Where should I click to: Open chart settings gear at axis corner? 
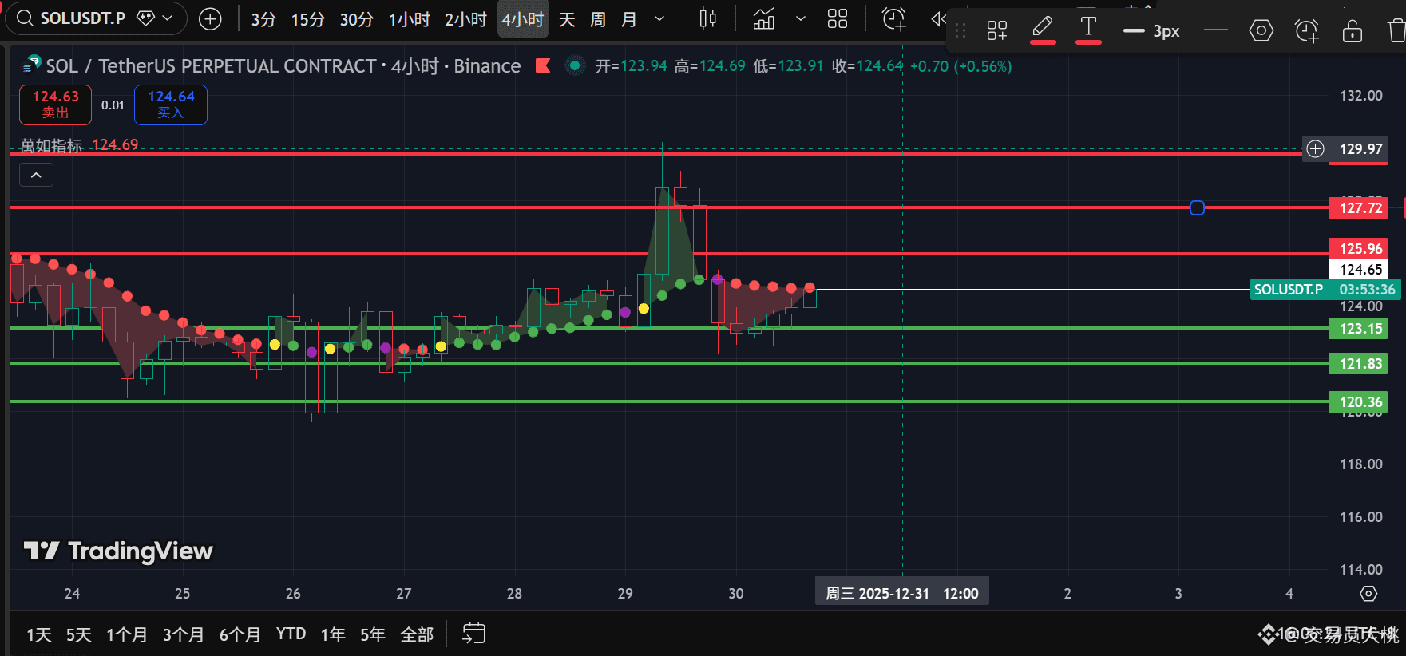1368,593
